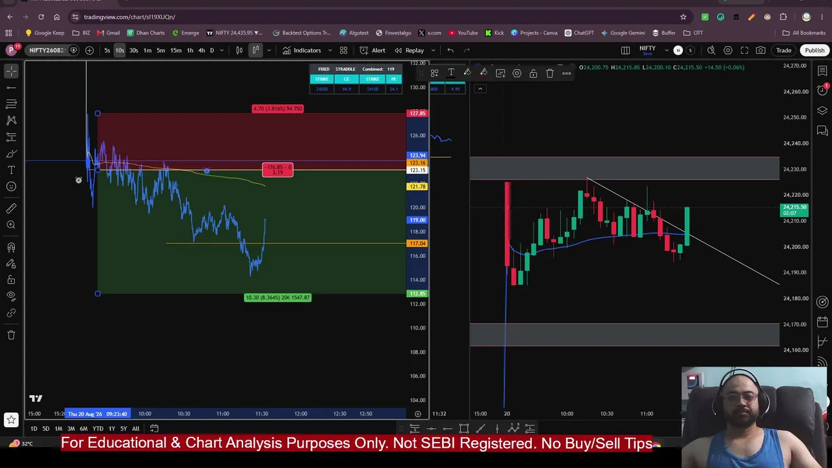Open the forecasting and position tools
The image size is (832, 468).
point(11,137)
